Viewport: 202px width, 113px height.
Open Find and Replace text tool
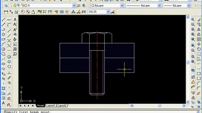(x=15, y=34)
